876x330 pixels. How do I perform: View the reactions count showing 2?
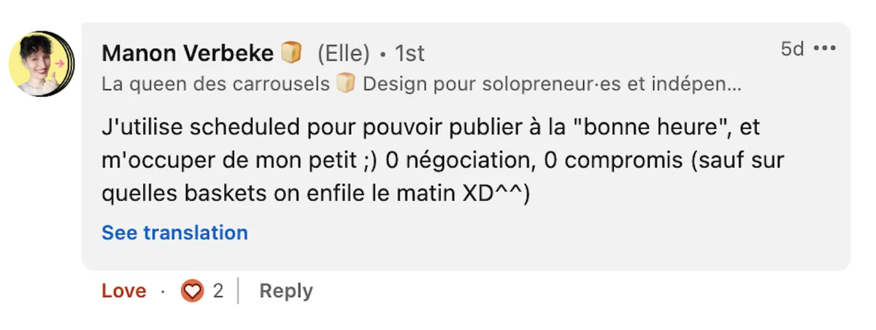pos(218,291)
